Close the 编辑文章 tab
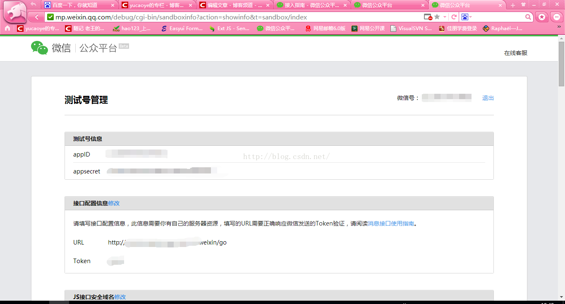Screen dimensions: 565x304 point(268,5)
